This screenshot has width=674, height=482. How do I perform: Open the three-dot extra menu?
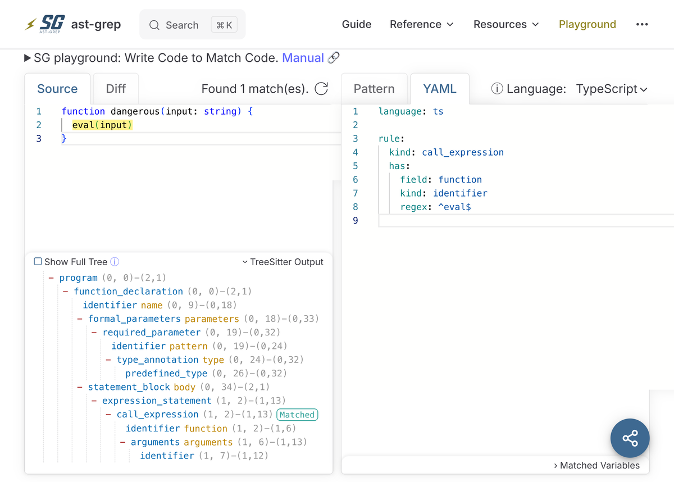pyautogui.click(x=642, y=25)
